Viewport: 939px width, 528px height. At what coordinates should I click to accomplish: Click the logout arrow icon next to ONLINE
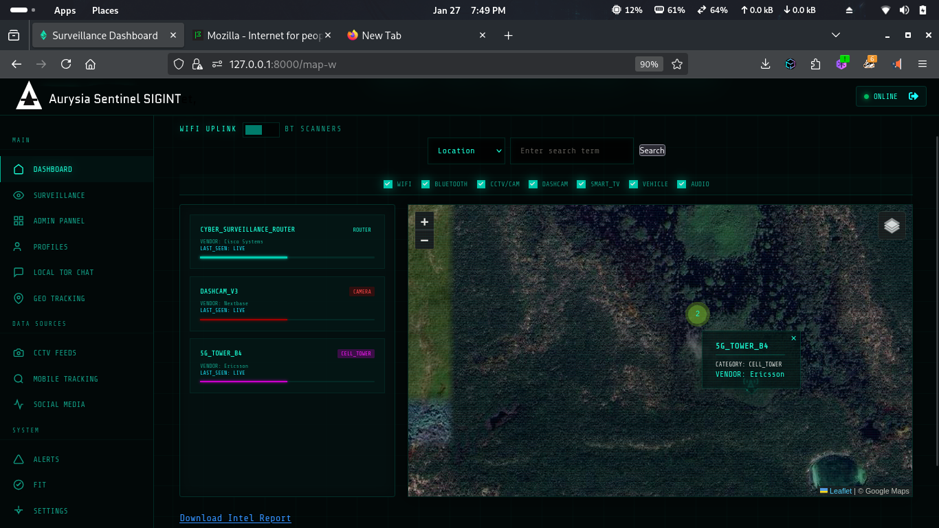point(914,96)
